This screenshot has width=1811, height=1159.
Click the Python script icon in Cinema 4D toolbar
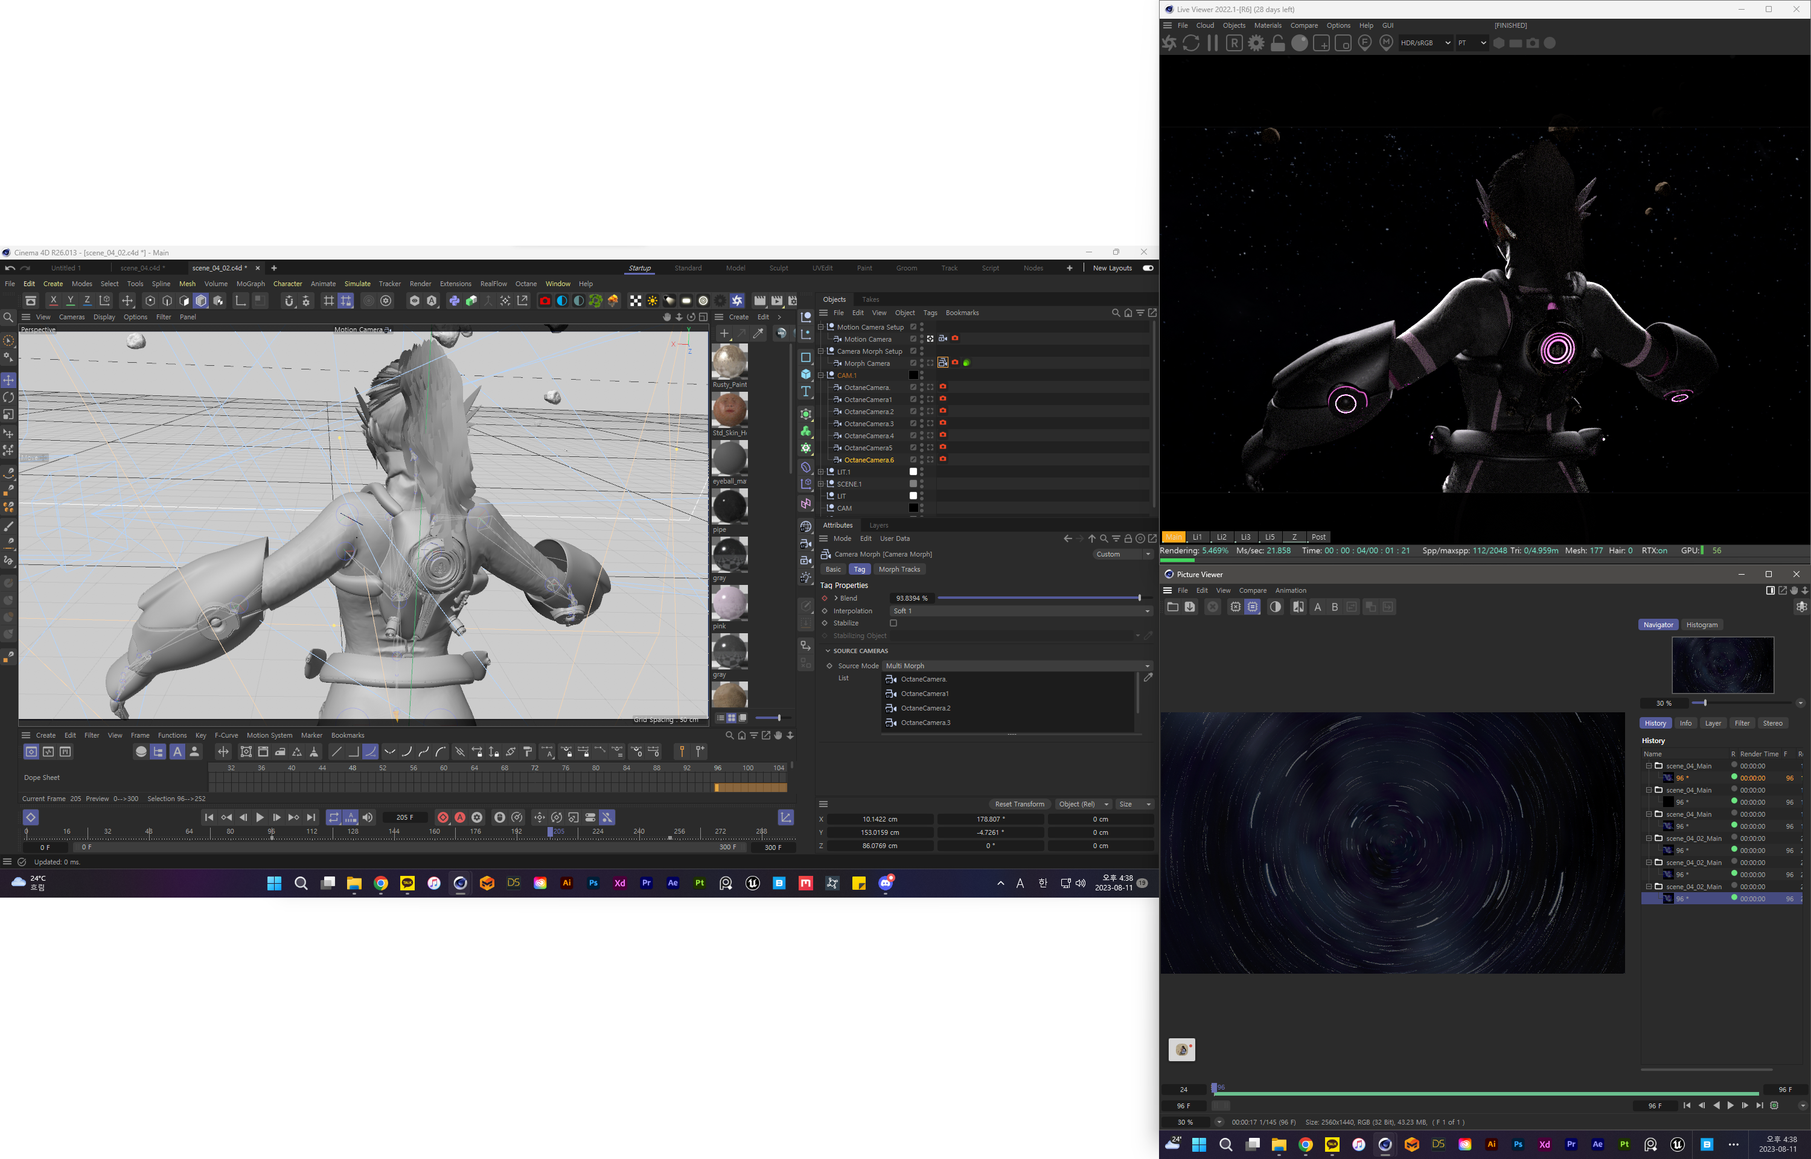tap(455, 301)
